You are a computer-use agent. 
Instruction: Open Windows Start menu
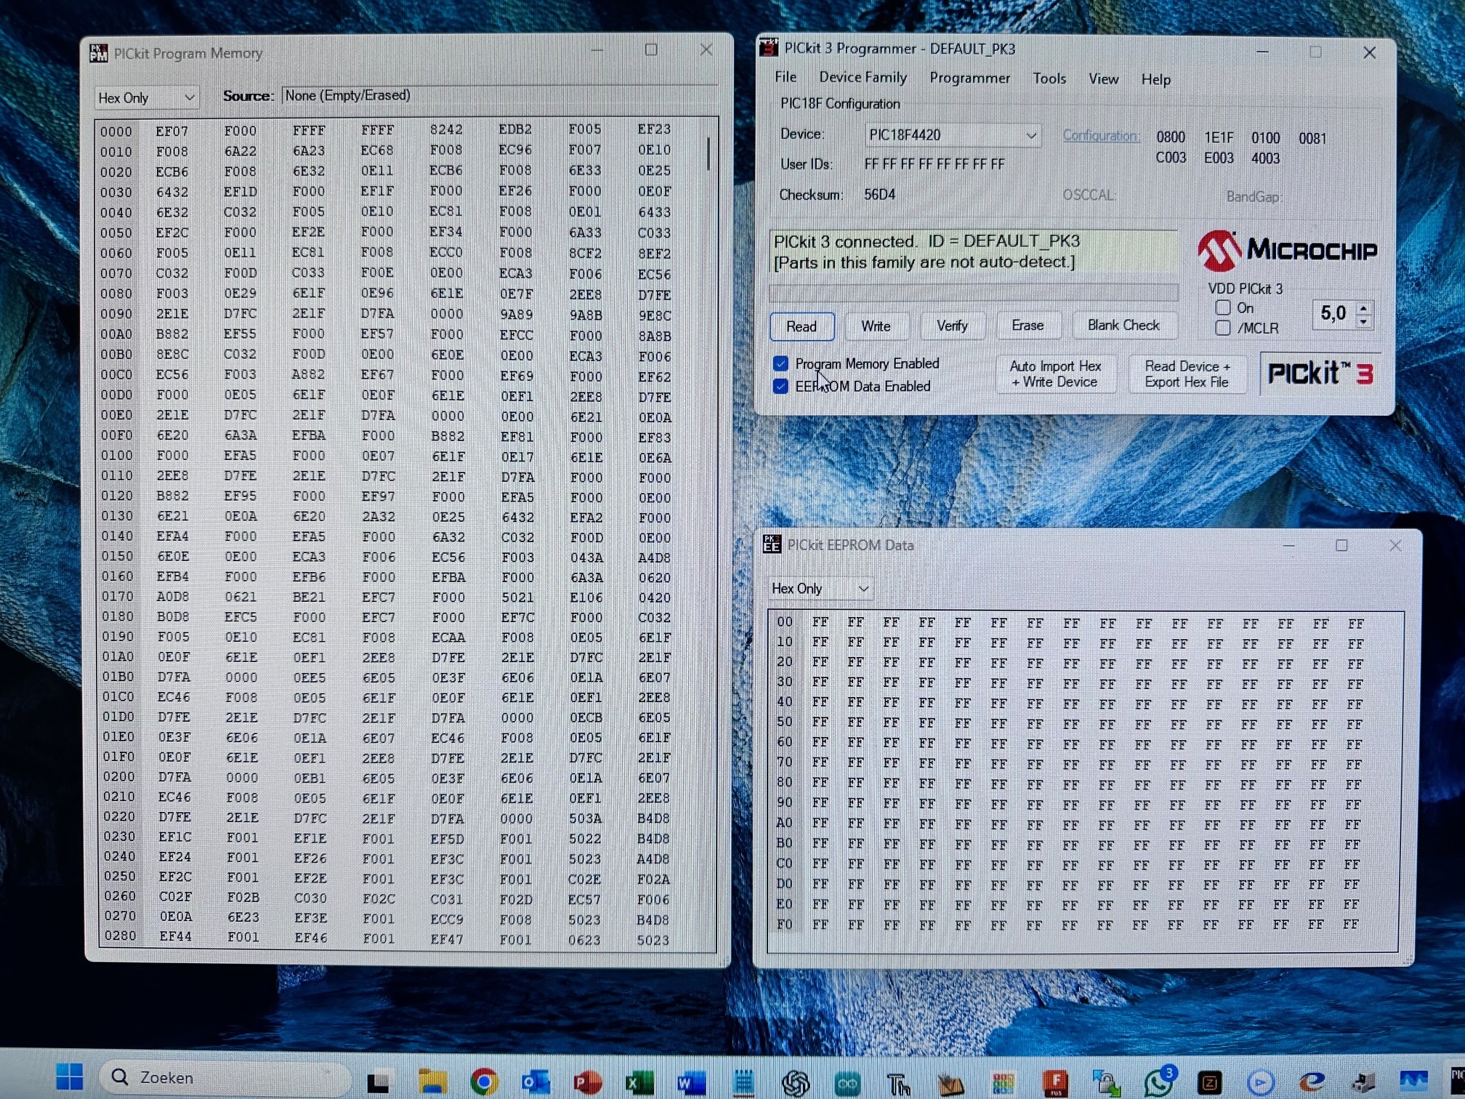pos(70,1077)
